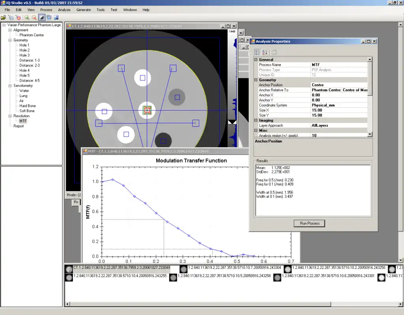This screenshot has height=315, width=404.
Task: Select Phantom Centre in the tree
Action: pyautogui.click(x=32, y=35)
